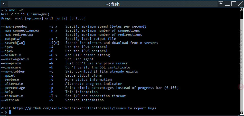Viewport: 244px width, 116px height.
Task: Maximize the fish terminal window
Action: (x=234, y=4)
